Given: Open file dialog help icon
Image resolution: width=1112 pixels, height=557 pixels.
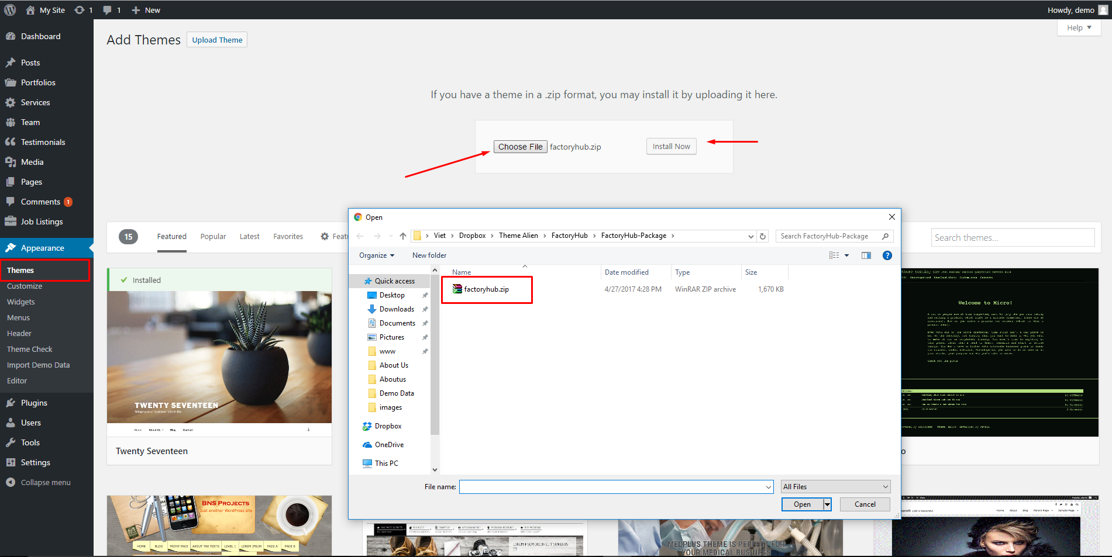Looking at the screenshot, I should pyautogui.click(x=887, y=255).
